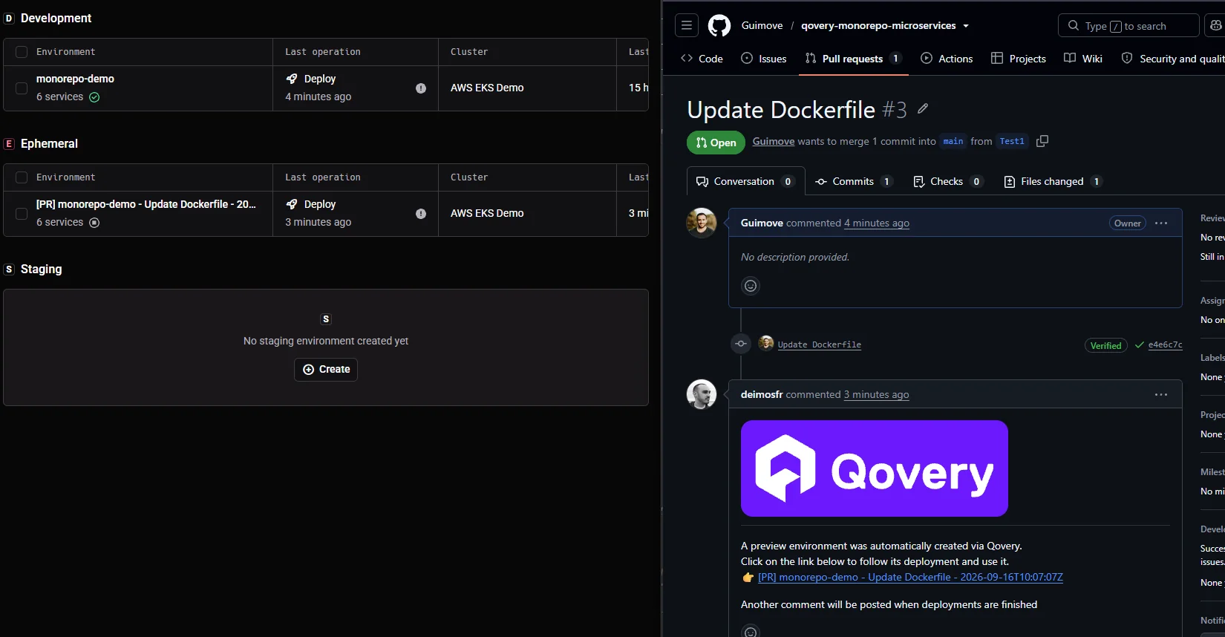Select the Checks tab of PR
Image resolution: width=1225 pixels, height=637 pixels.
tap(947, 181)
